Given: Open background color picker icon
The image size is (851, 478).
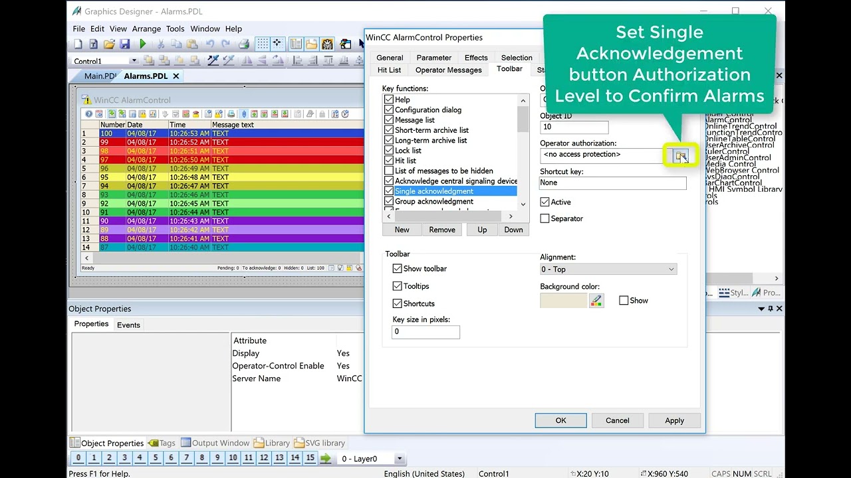Looking at the screenshot, I should (596, 301).
